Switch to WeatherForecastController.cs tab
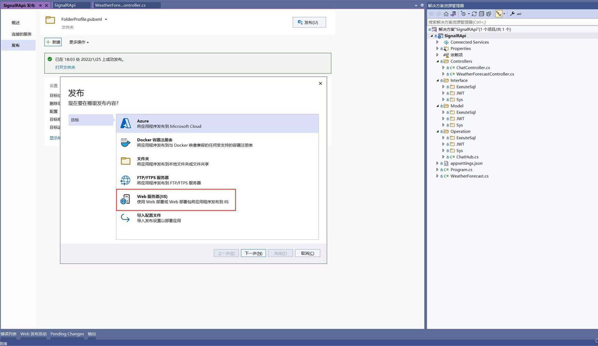 [120, 5]
